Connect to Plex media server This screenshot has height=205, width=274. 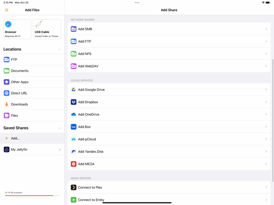pyautogui.click(x=169, y=187)
